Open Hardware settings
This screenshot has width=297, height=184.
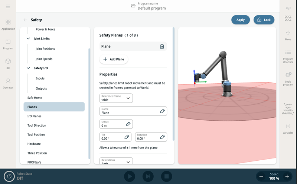34,144
